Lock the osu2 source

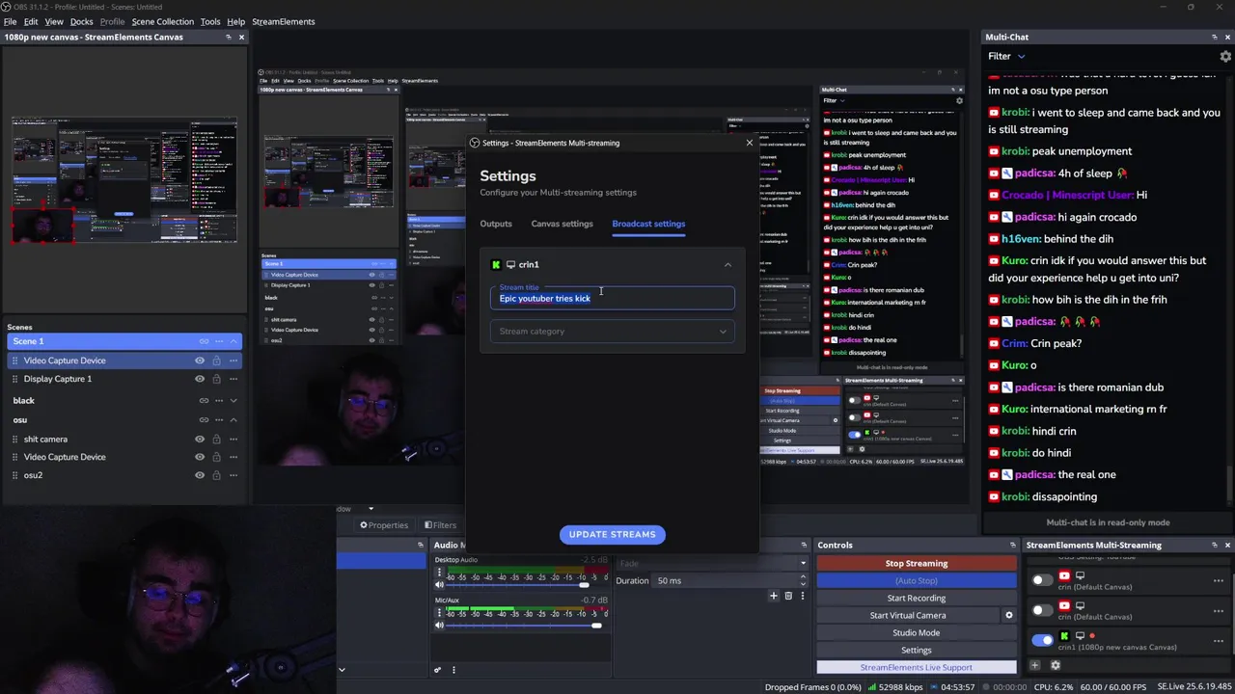click(216, 475)
